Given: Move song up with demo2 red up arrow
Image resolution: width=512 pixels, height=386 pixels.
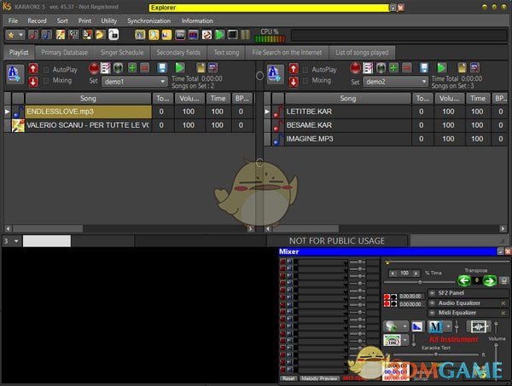Looking at the screenshot, I should tap(294, 69).
